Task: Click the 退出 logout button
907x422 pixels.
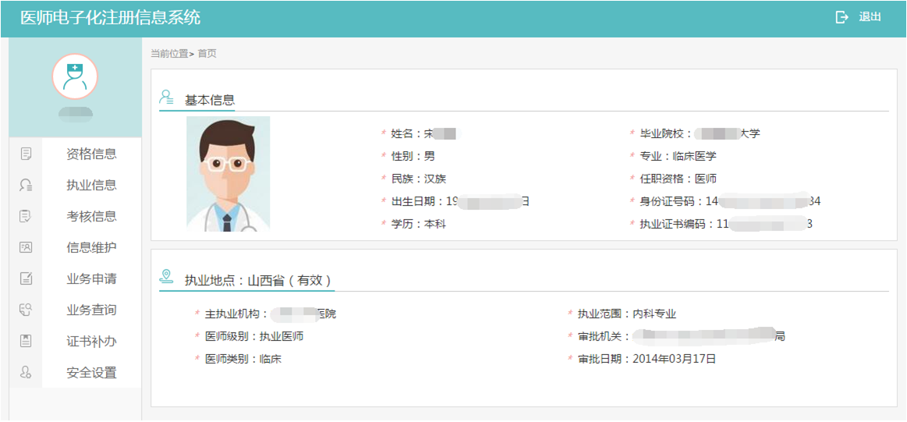Action: tap(869, 17)
